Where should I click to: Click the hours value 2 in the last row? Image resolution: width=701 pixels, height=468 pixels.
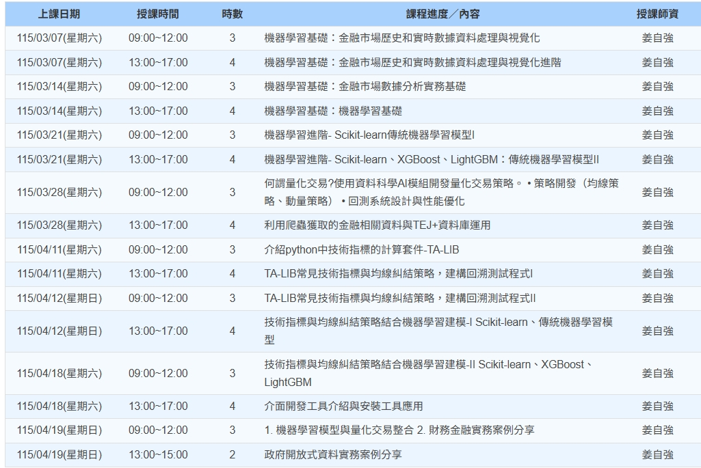pyautogui.click(x=232, y=455)
